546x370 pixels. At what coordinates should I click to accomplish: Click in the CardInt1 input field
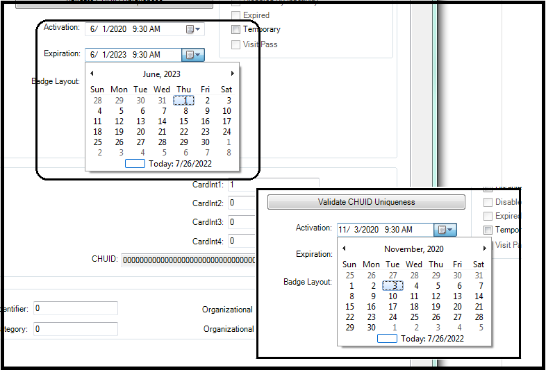(273, 185)
